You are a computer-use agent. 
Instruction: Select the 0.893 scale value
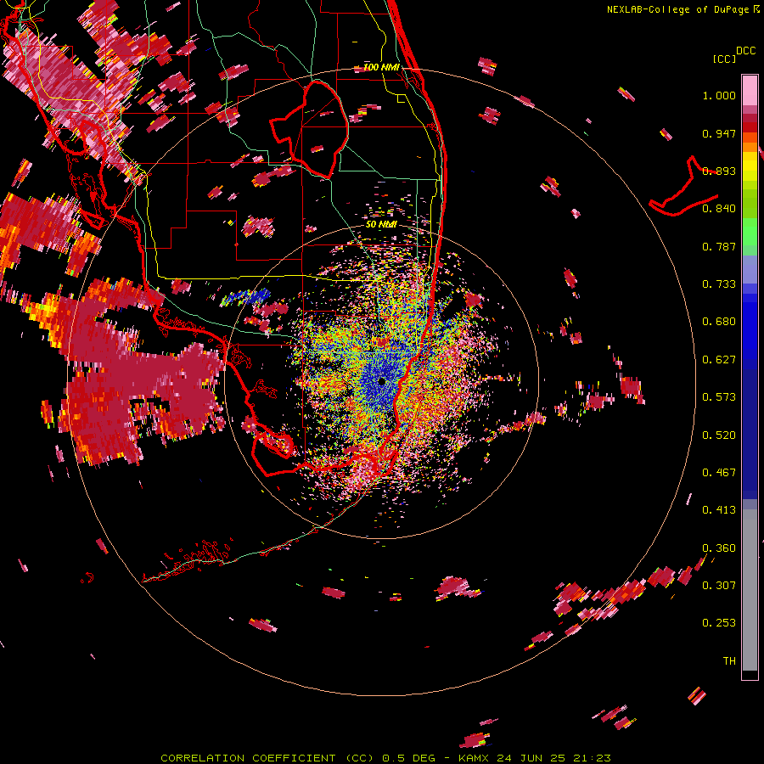(719, 171)
